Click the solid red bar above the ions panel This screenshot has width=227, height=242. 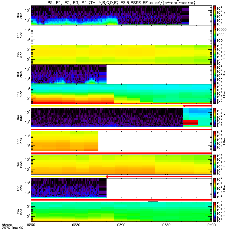tap(121, 200)
